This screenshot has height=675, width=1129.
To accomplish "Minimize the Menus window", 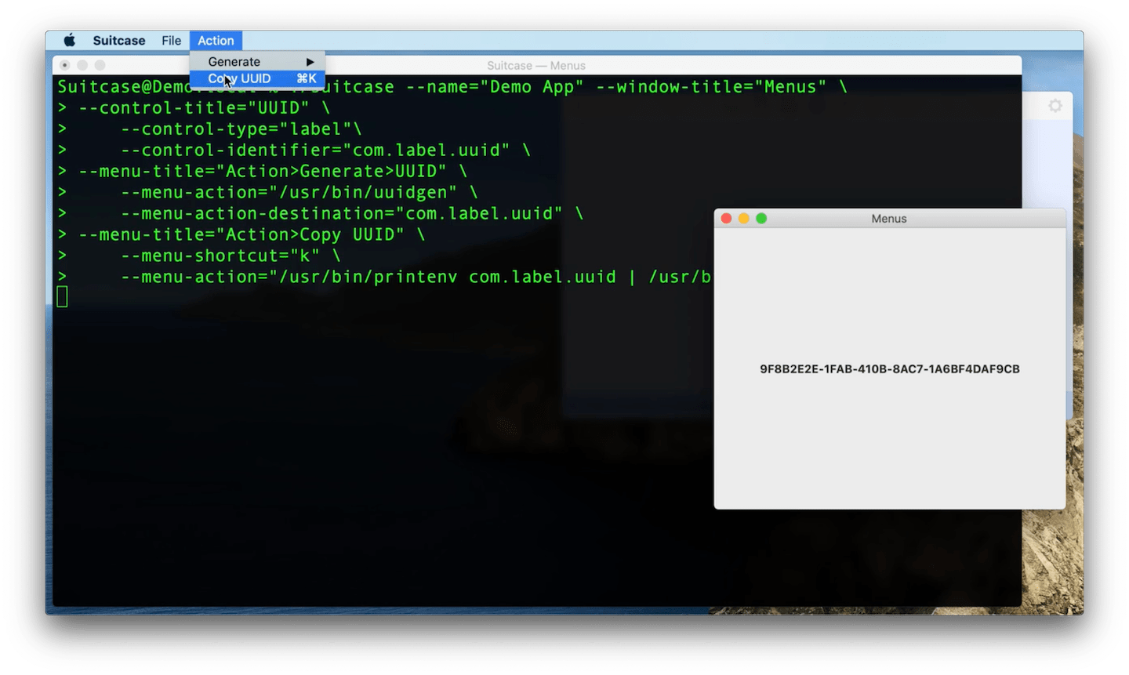I will pyautogui.click(x=744, y=219).
